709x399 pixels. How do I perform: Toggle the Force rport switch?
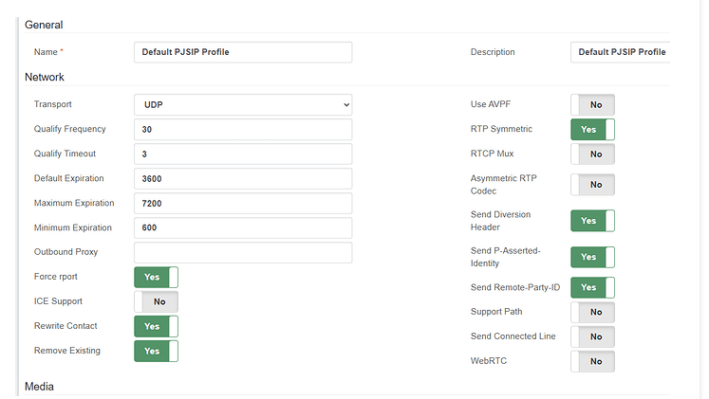tap(156, 277)
